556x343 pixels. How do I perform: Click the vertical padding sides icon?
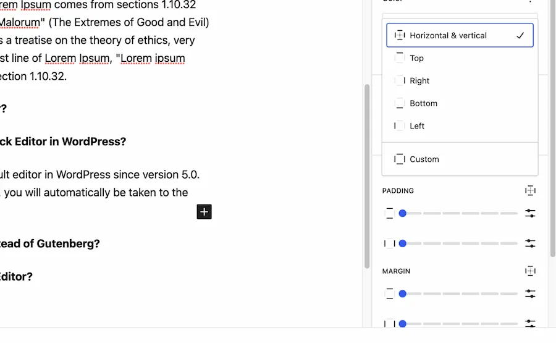(x=389, y=213)
